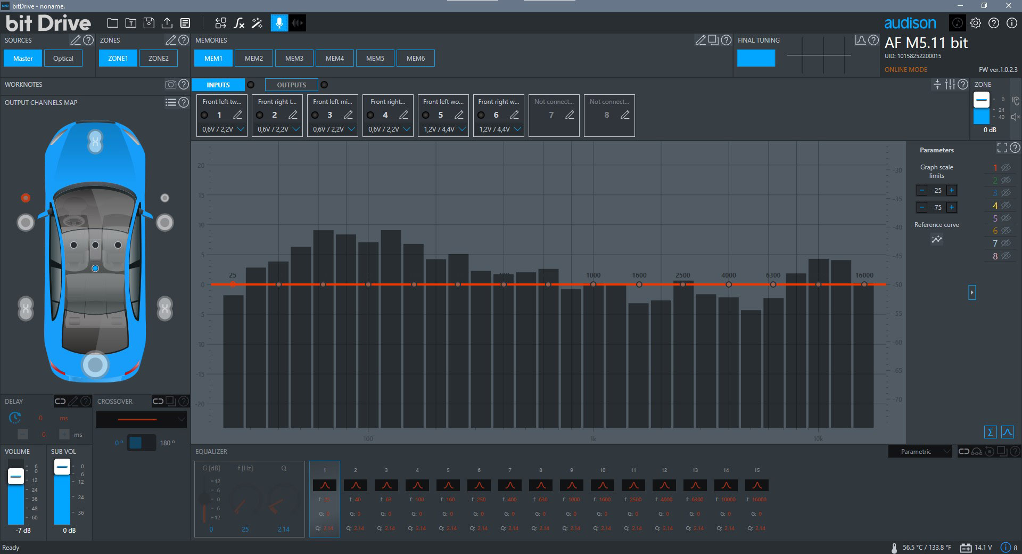Click the VOLUME slider handle

15,476
